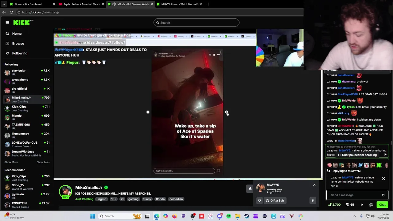The width and height of the screenshot is (393, 221).
Task: Click the funny tag
Action: 147,199
